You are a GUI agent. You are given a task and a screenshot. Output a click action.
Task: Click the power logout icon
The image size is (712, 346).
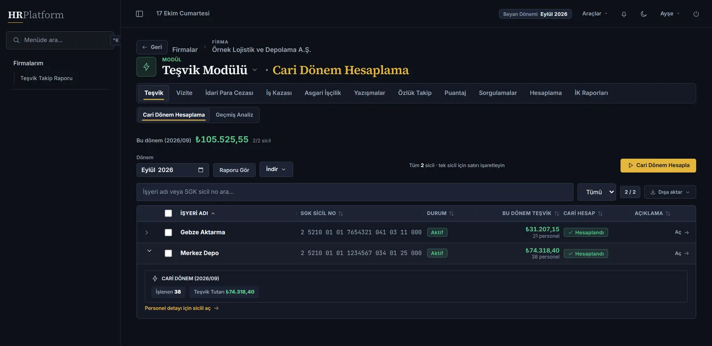(696, 14)
